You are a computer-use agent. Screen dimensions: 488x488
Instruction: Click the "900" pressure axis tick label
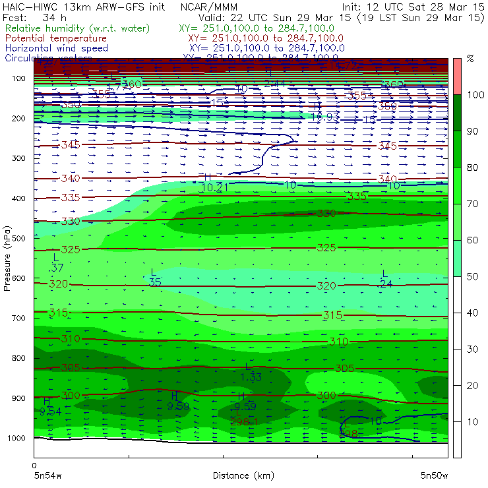pyautogui.click(x=18, y=398)
